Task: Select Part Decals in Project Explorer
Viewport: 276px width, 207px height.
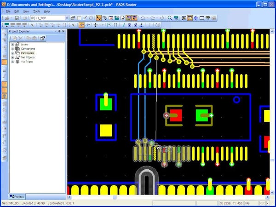Action: click(27, 53)
